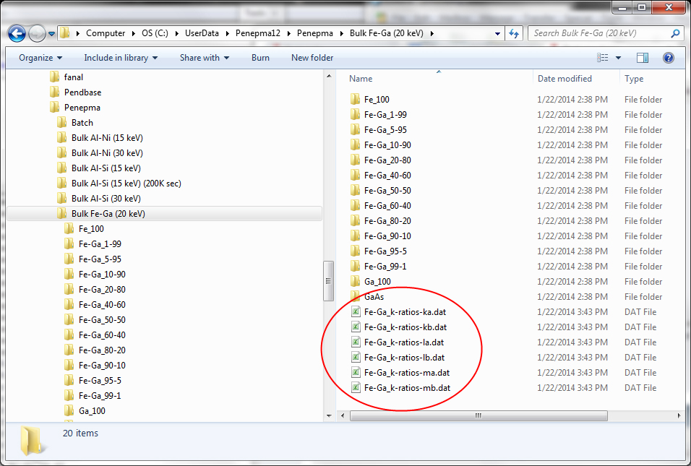Click the Fe_100 folder icon in file list
The image size is (691, 466).
355,100
